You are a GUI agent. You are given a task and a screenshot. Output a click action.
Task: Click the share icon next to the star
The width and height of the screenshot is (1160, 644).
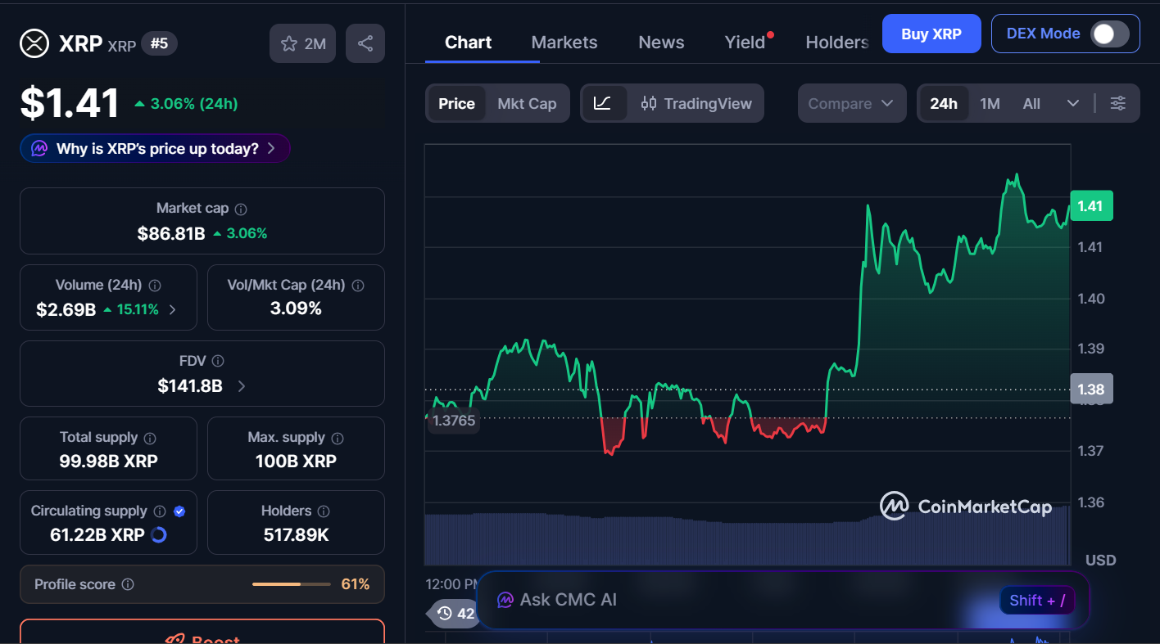365,43
